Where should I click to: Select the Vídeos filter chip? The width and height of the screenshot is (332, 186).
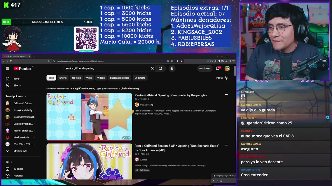point(101,78)
